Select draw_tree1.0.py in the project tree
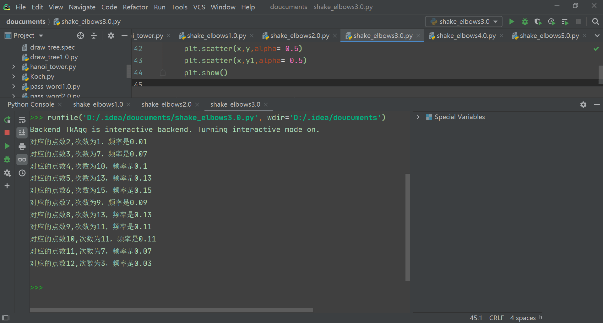The height and width of the screenshot is (323, 603). pos(54,57)
